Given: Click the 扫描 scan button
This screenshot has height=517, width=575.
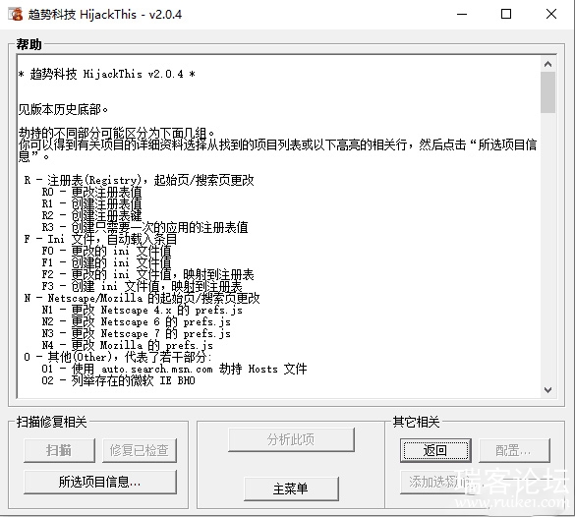Looking at the screenshot, I should [59, 450].
